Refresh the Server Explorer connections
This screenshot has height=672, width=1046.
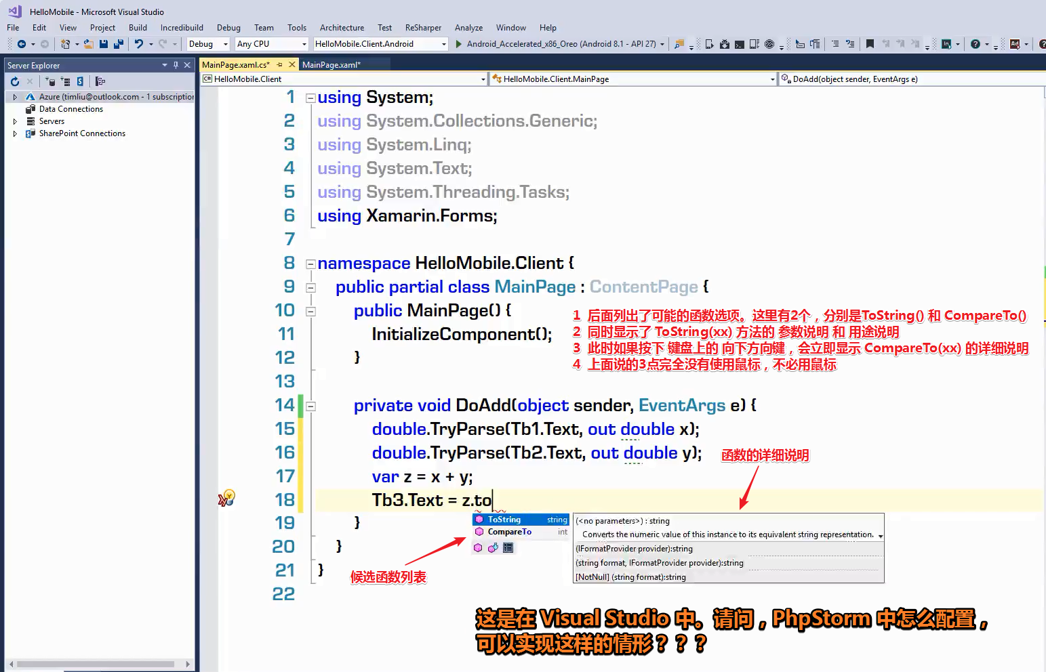coord(15,81)
